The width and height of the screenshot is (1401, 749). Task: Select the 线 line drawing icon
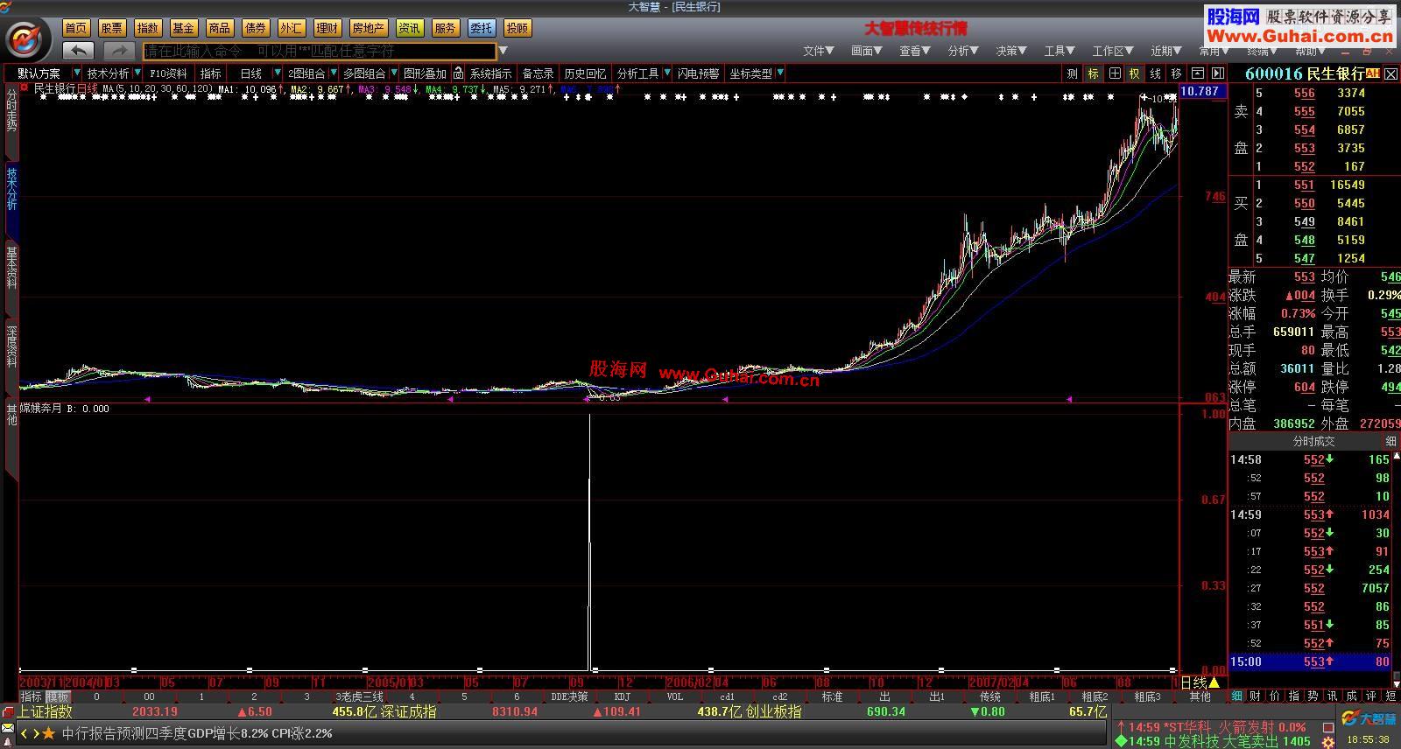tap(1156, 73)
